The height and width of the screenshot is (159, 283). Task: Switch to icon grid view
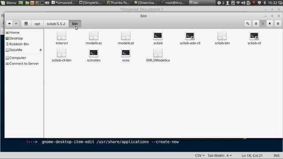point(263,23)
